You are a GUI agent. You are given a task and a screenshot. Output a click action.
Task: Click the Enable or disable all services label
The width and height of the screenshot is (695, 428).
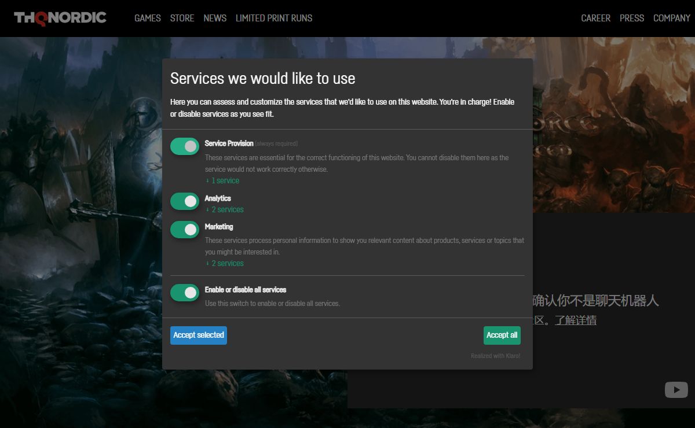point(246,290)
